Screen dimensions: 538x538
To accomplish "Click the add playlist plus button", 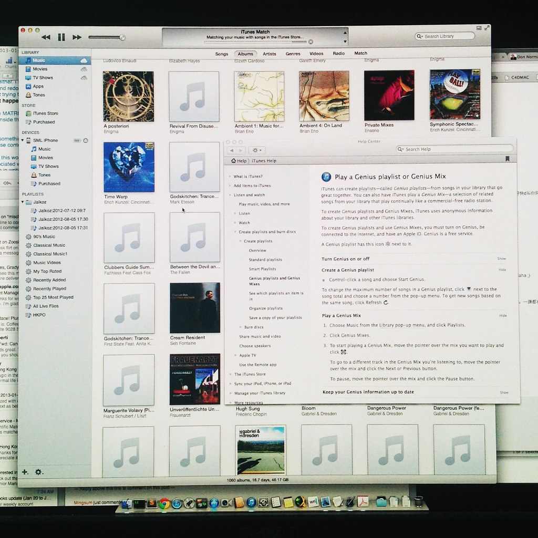I will tap(25, 472).
